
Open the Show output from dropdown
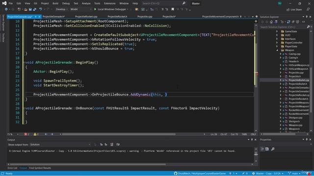pos(60,145)
